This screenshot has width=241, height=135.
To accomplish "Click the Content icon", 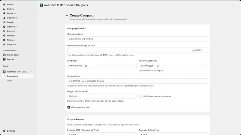I will (x=4, y=31).
